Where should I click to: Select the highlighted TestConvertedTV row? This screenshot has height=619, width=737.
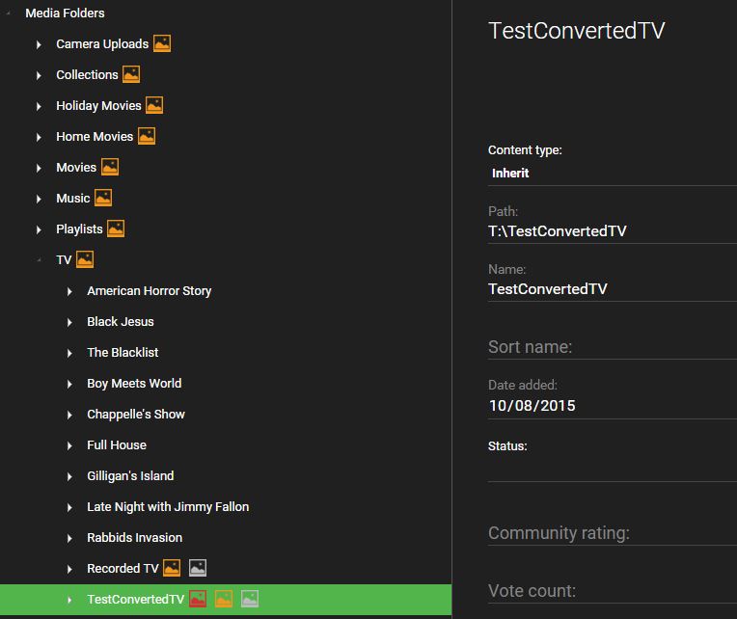(x=226, y=600)
